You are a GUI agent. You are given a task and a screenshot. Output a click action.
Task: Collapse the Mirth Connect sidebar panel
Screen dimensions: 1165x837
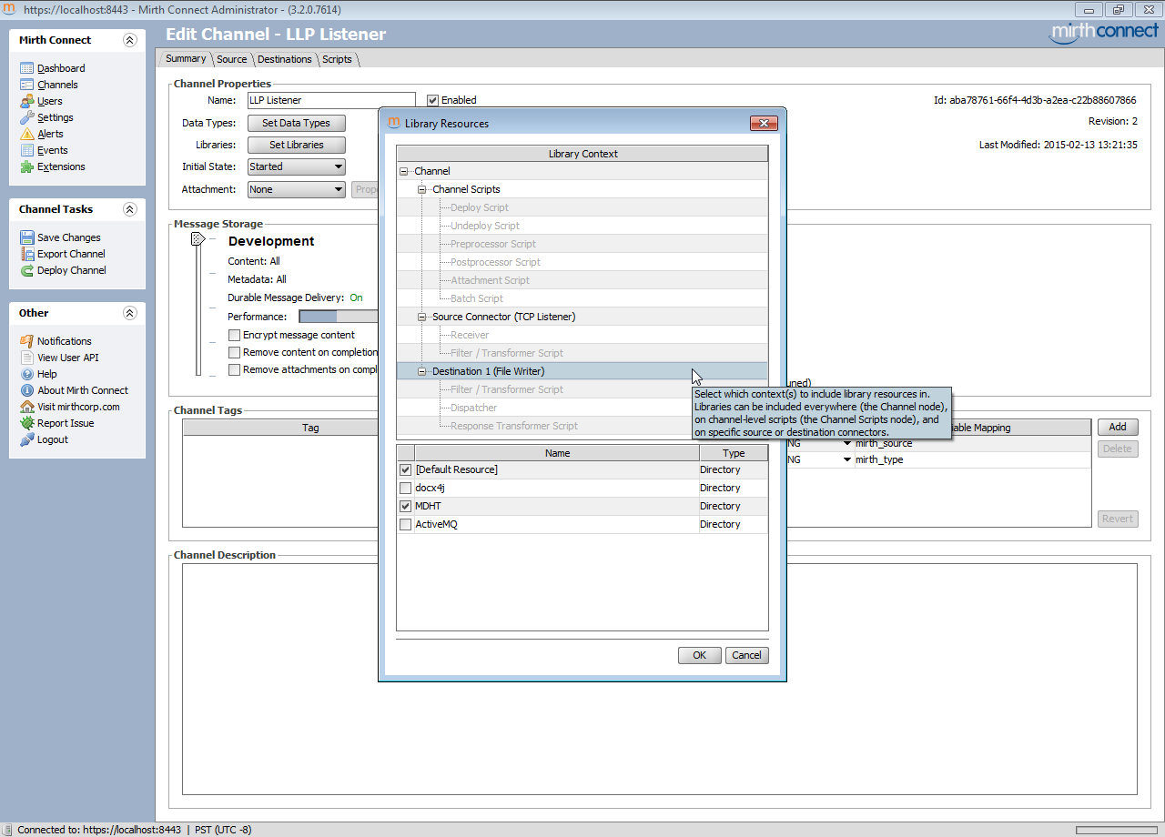pyautogui.click(x=129, y=40)
